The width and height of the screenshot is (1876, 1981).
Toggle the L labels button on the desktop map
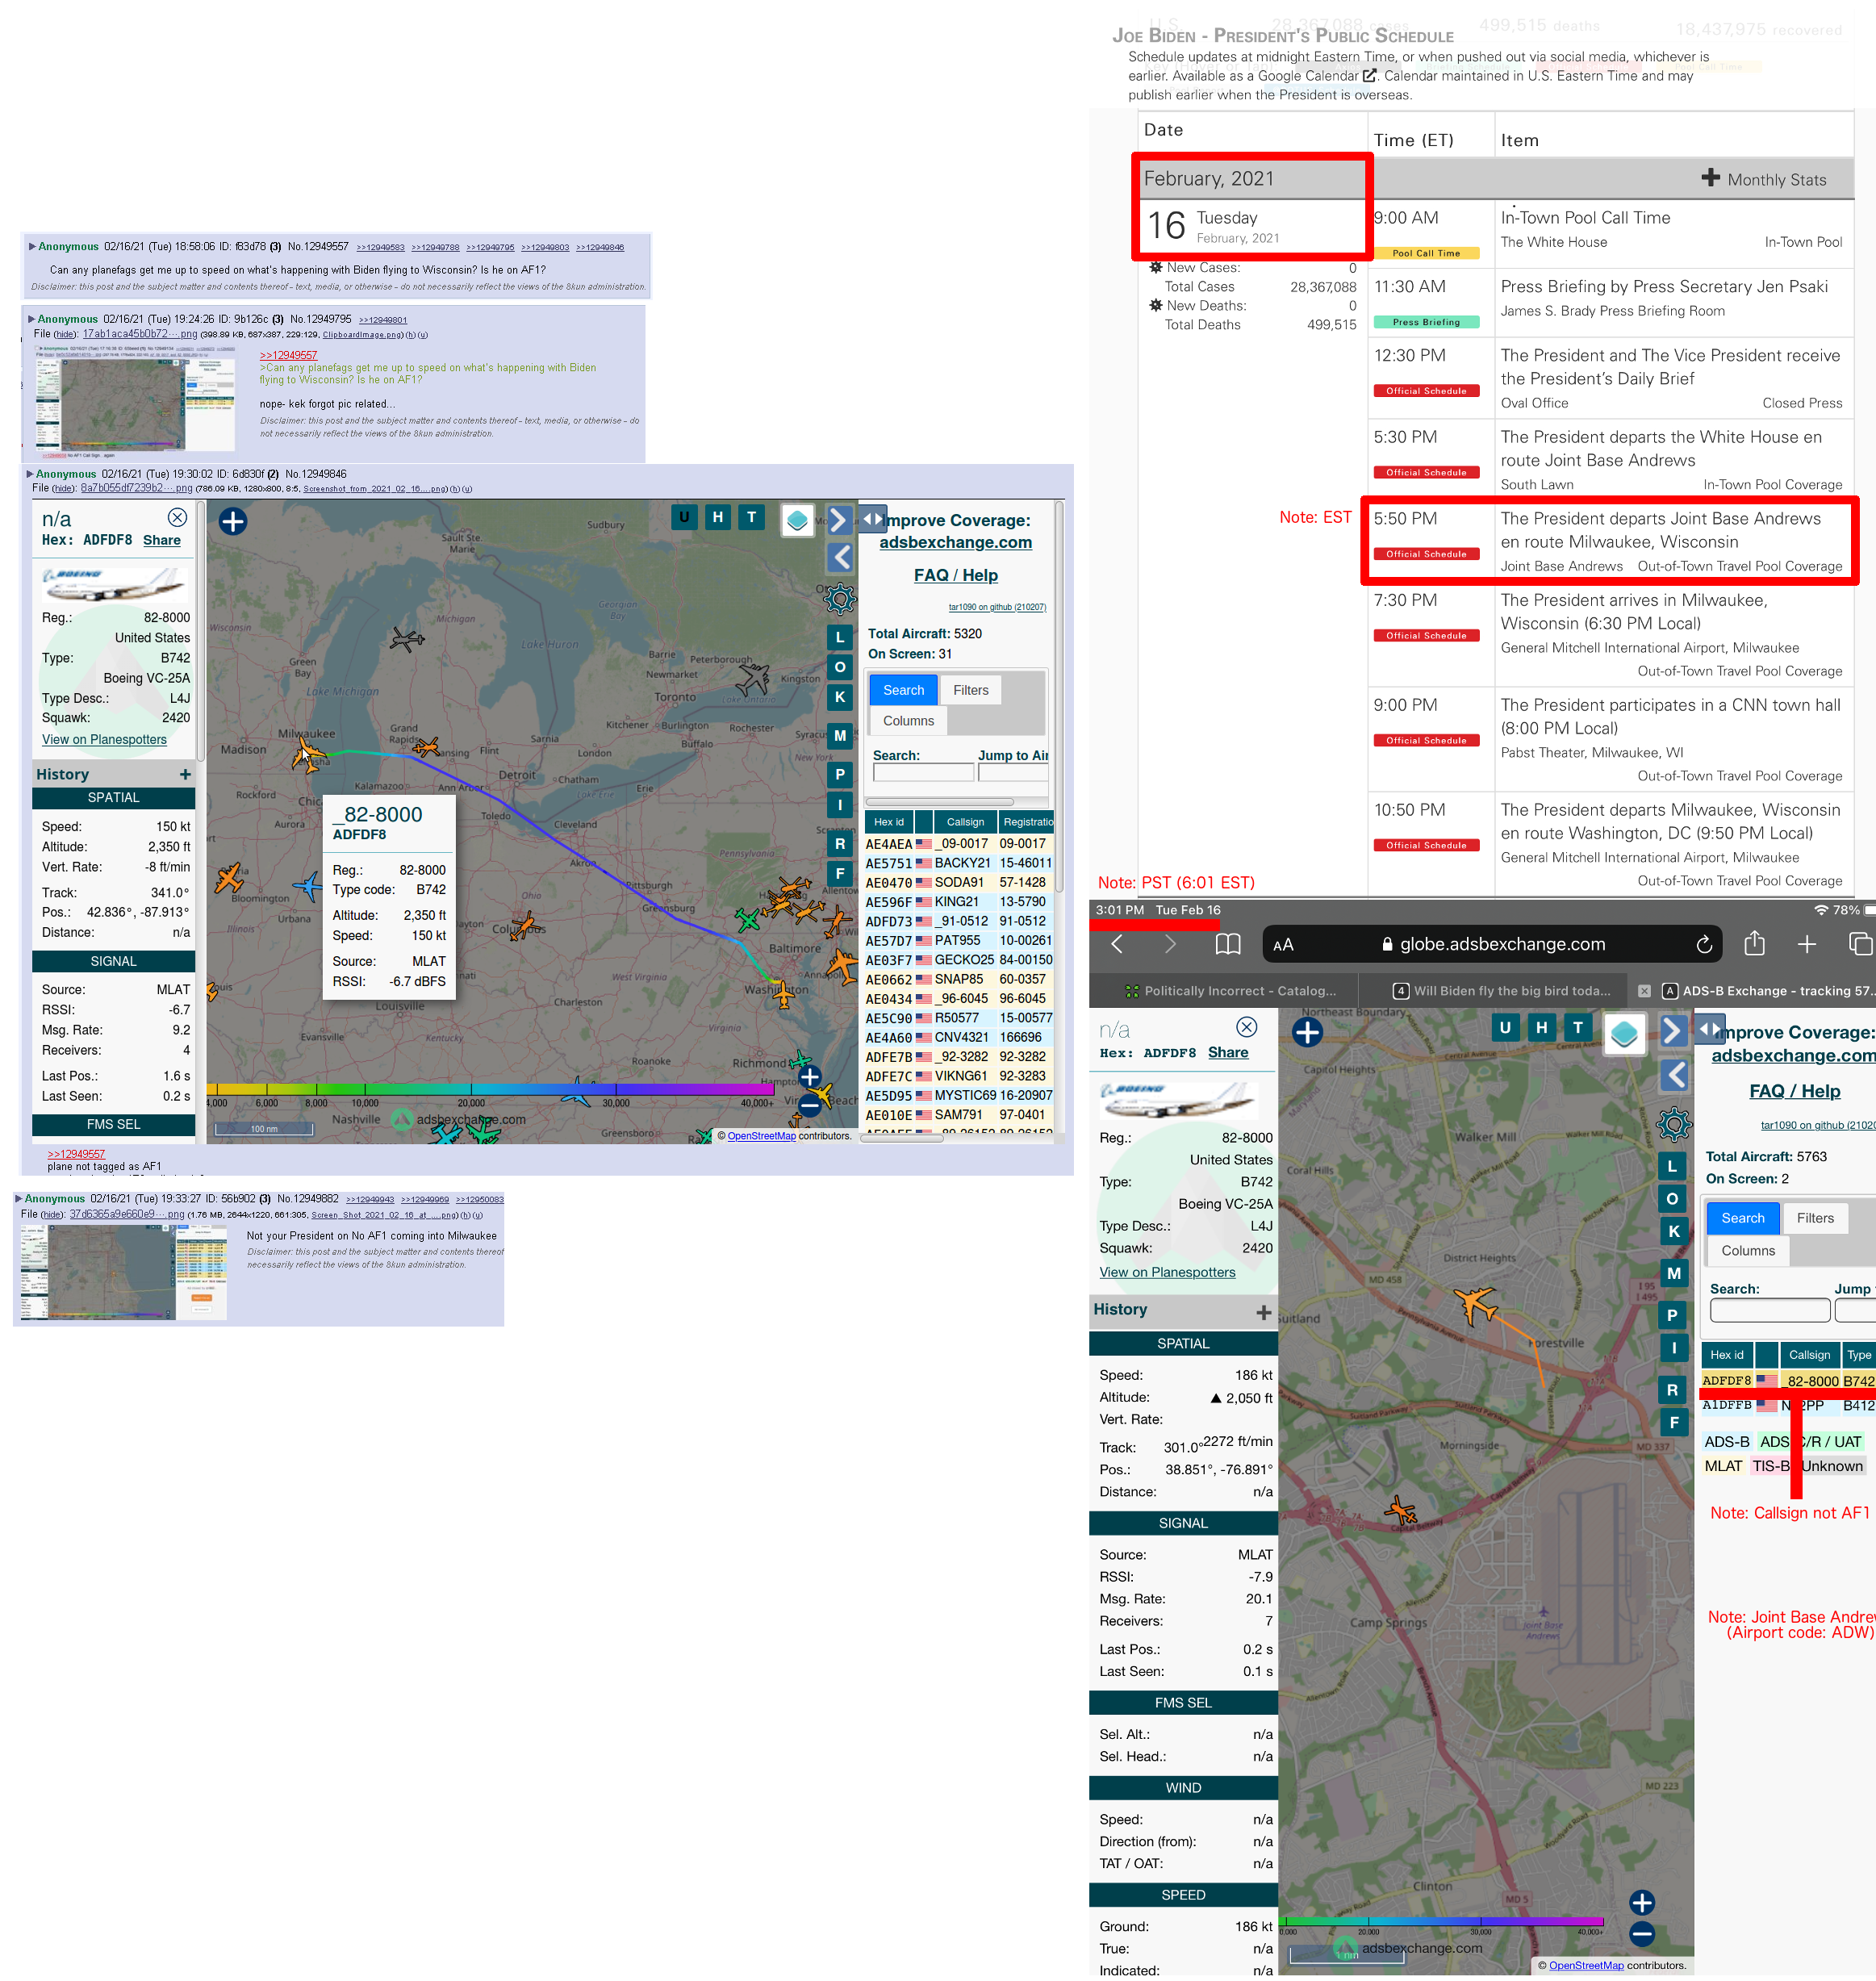pos(840,637)
